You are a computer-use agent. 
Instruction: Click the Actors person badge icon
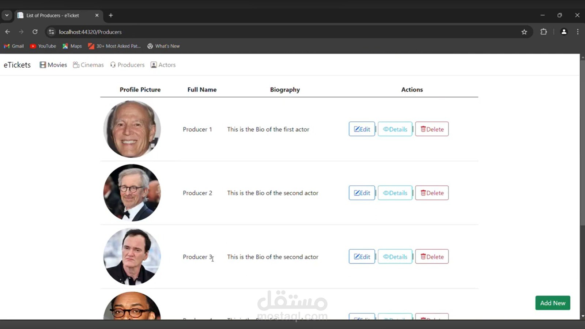click(154, 65)
